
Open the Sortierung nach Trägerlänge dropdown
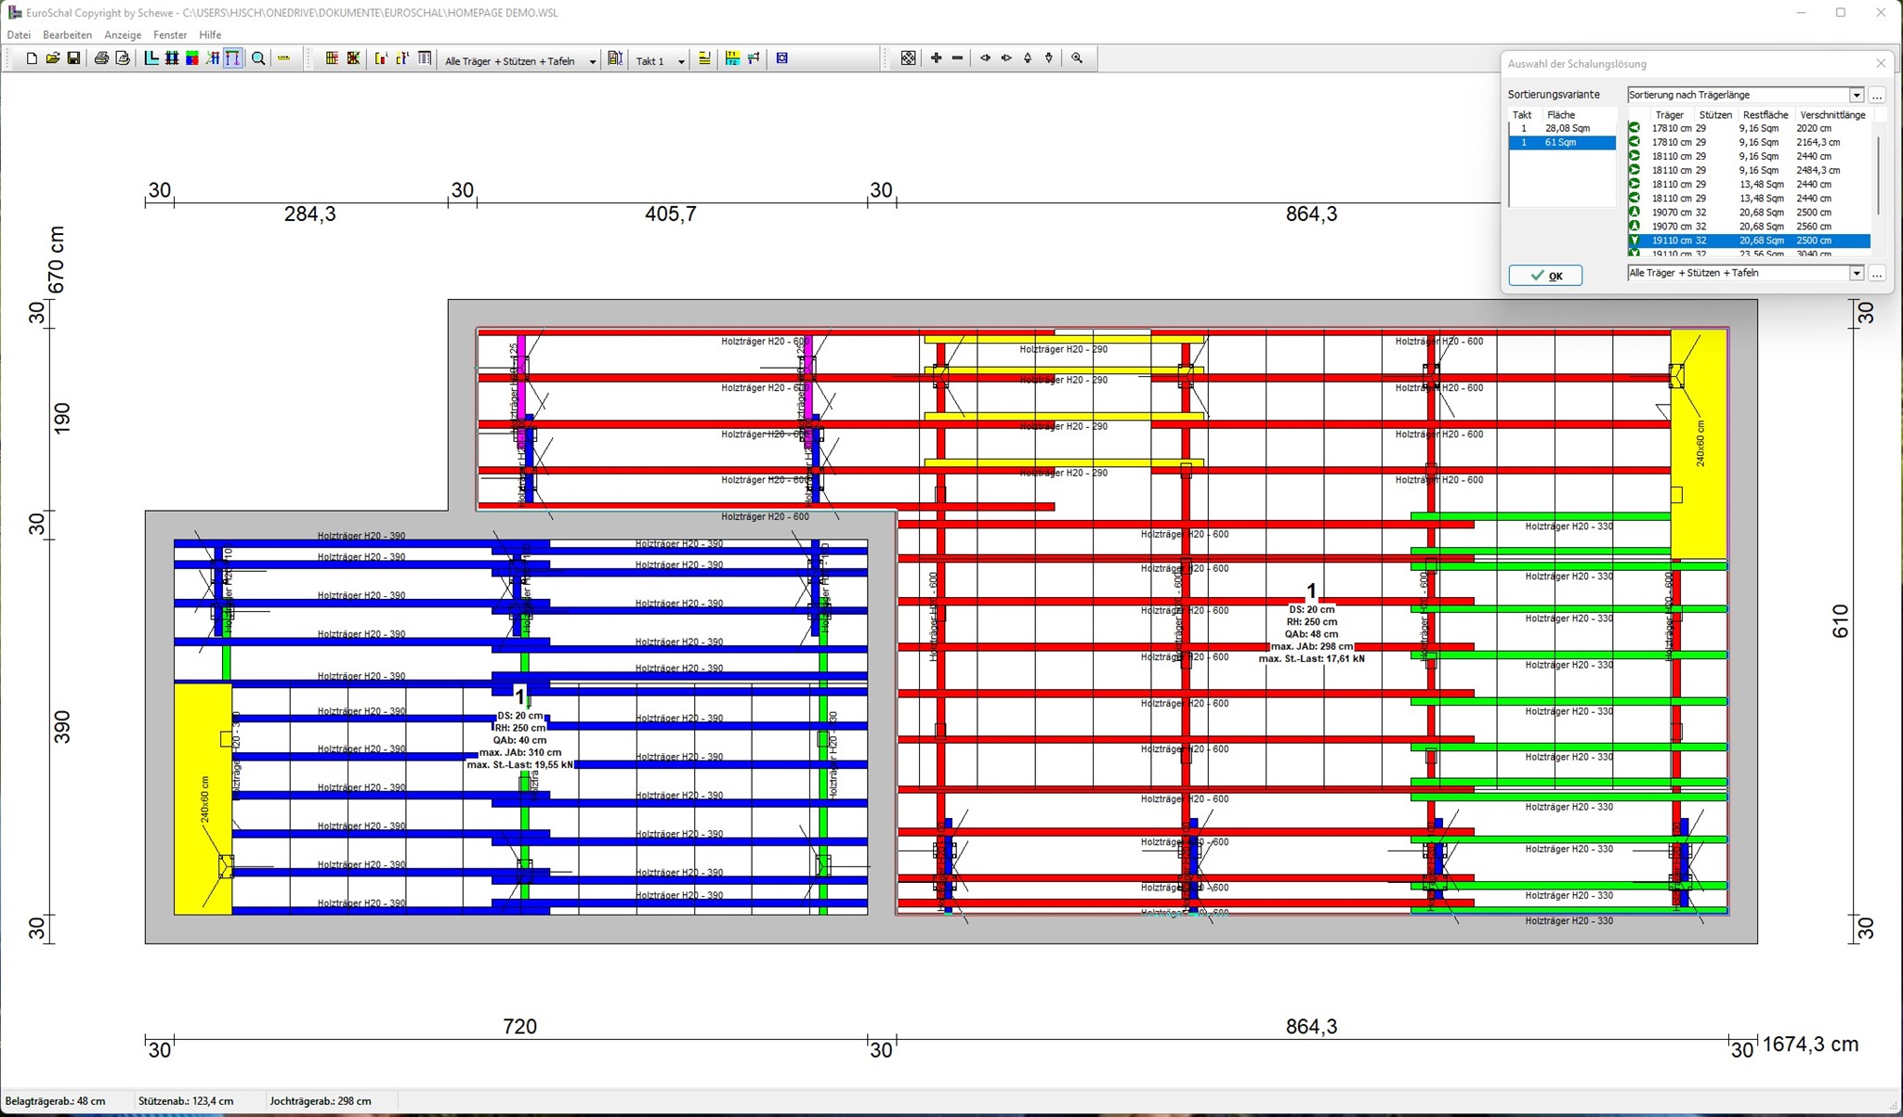1856,95
